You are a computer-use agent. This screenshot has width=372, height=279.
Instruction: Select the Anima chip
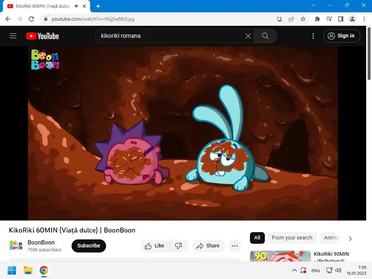point(331,238)
